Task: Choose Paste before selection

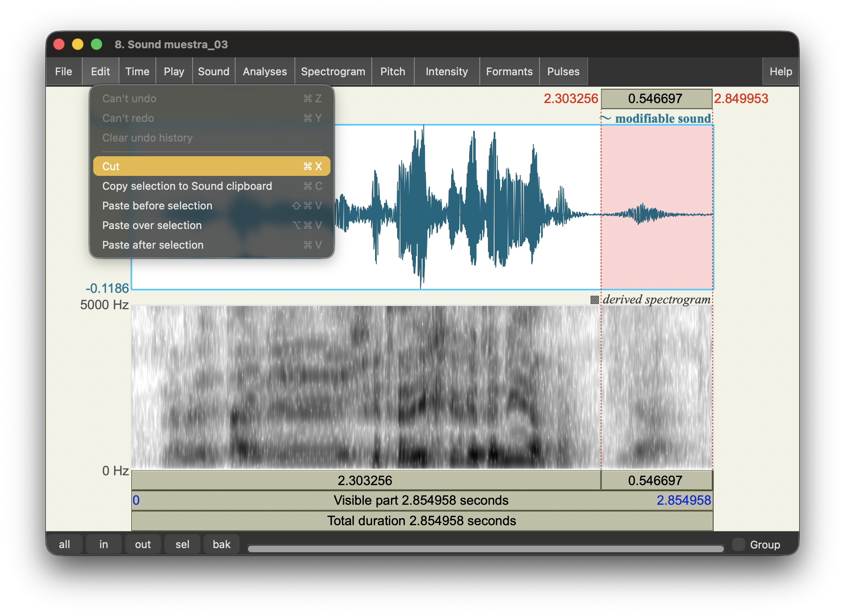Action: [157, 206]
